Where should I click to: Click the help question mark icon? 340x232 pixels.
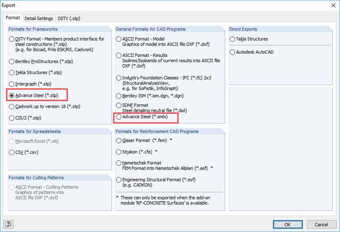8,224
